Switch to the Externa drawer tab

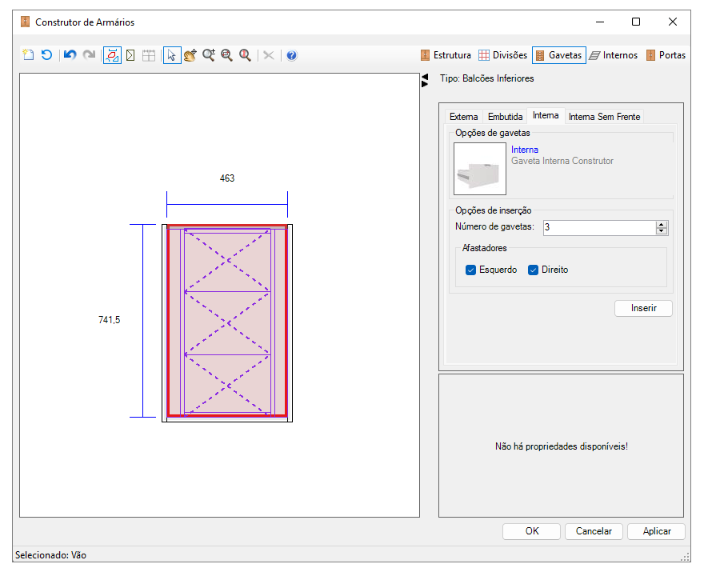pos(463,117)
